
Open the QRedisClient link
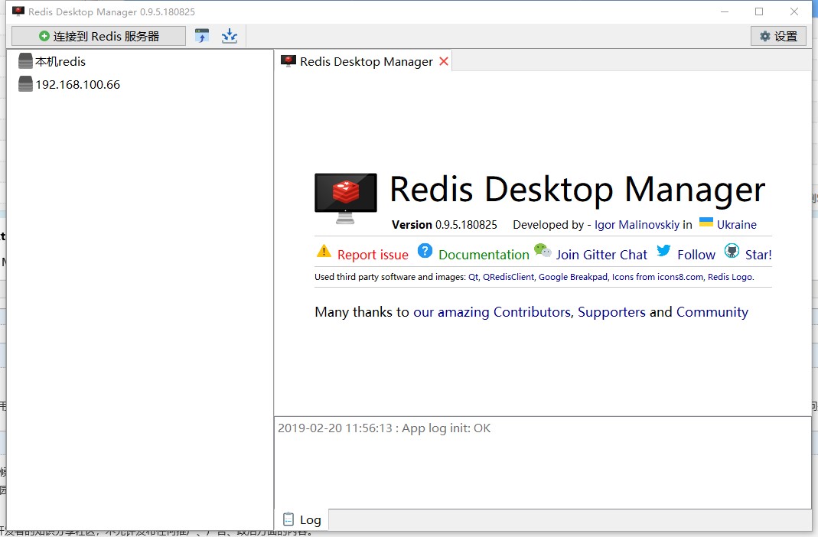508,277
